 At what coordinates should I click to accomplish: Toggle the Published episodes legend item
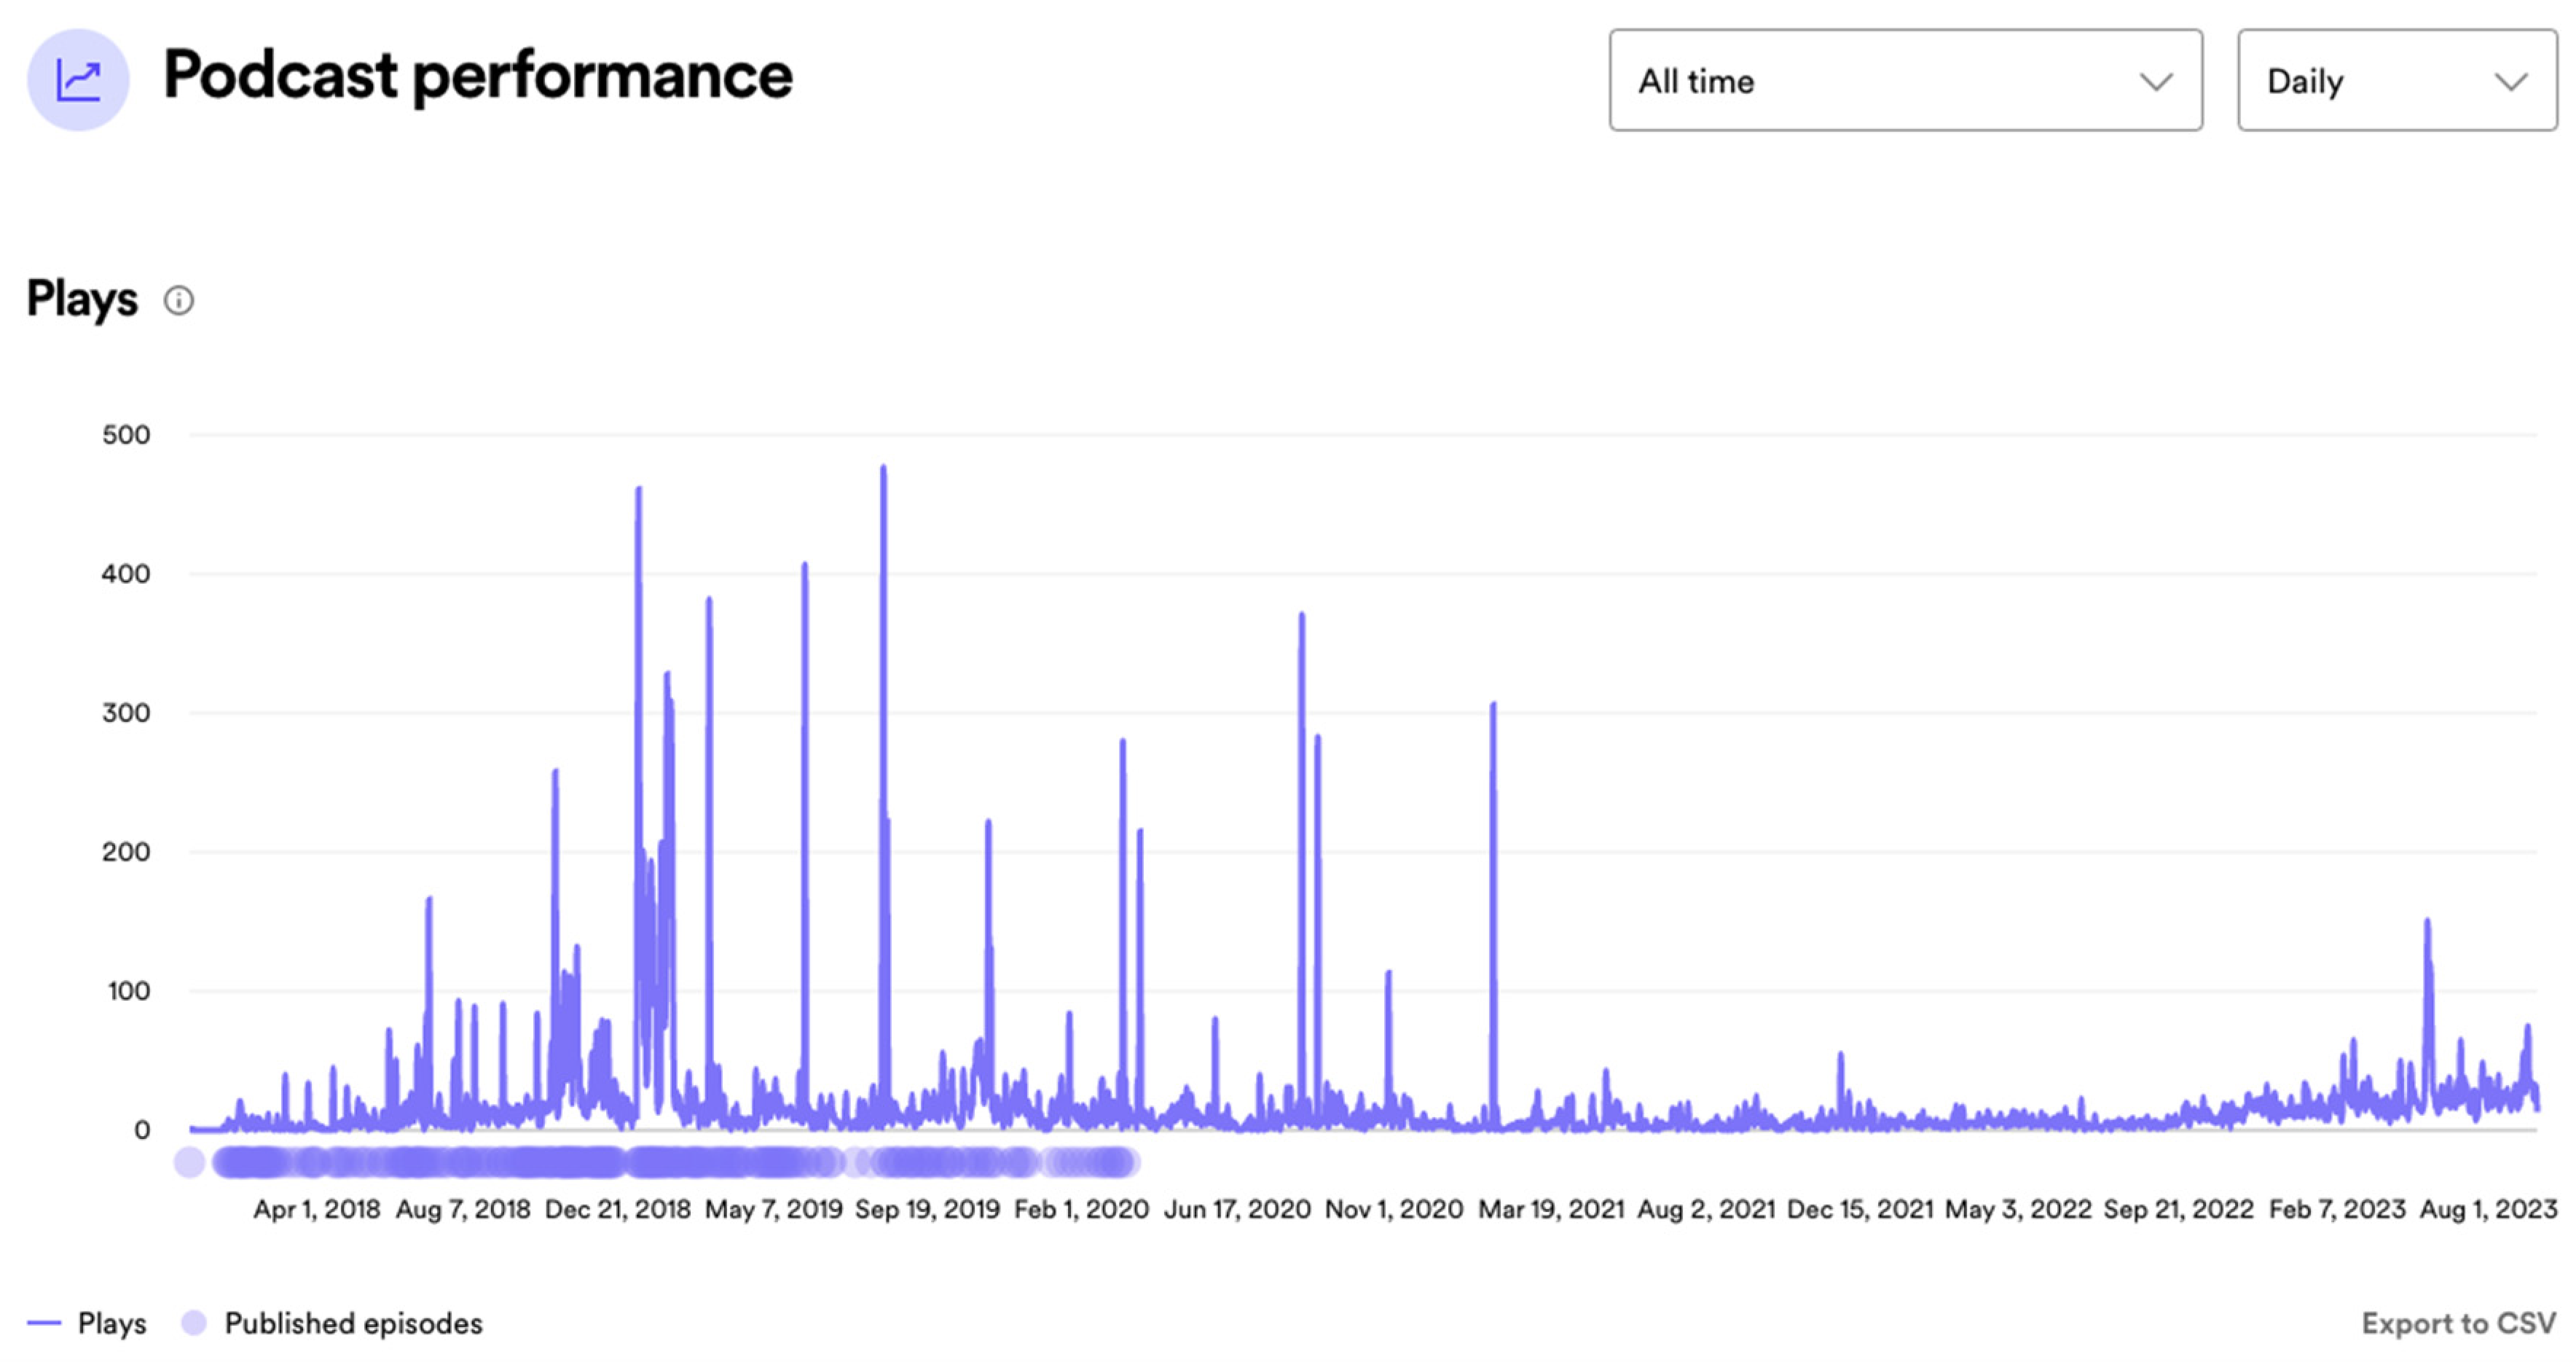pyautogui.click(x=352, y=1323)
